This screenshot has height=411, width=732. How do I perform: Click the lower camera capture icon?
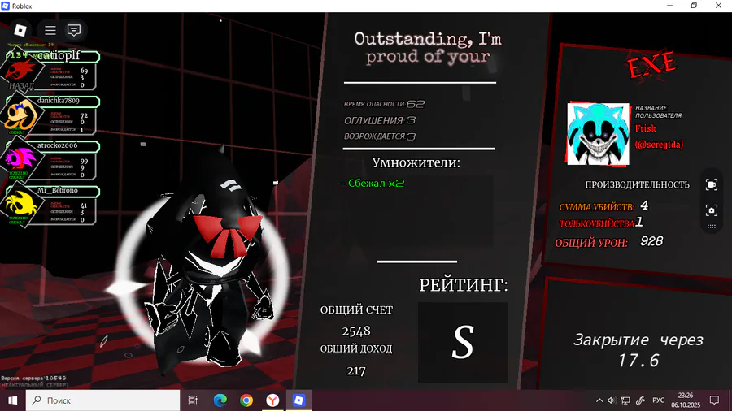(x=712, y=210)
